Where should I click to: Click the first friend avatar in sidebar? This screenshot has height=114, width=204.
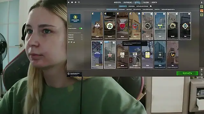coord(201,6)
